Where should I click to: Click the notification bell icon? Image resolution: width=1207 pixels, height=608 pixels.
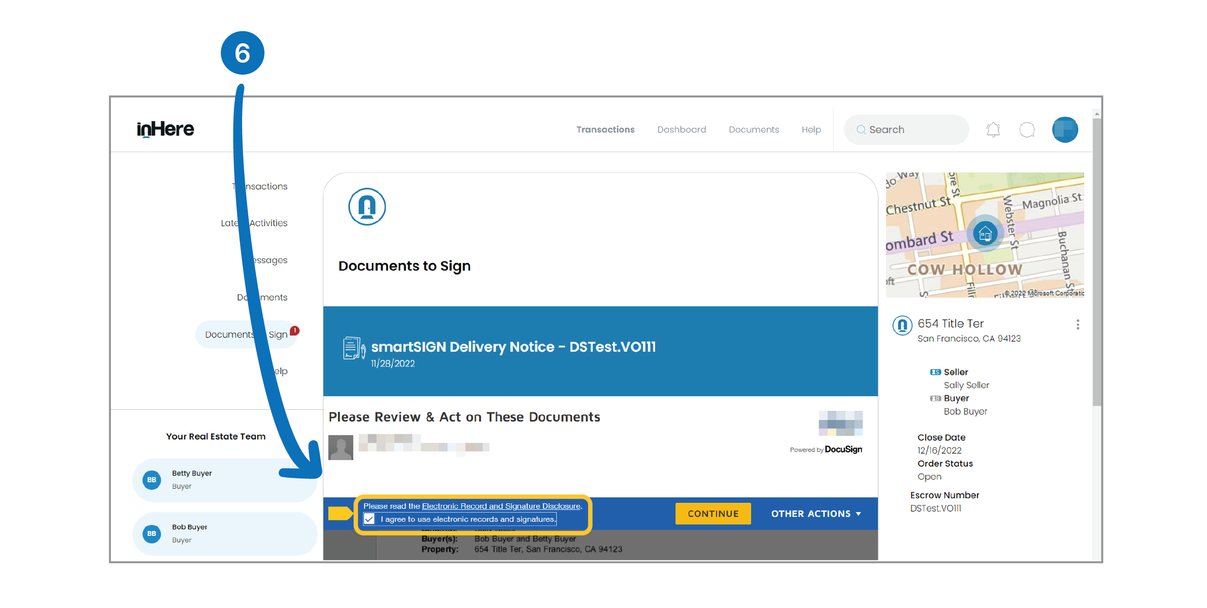993,130
